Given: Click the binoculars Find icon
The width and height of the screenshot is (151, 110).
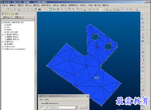Looking at the screenshot, I should tap(39, 9).
